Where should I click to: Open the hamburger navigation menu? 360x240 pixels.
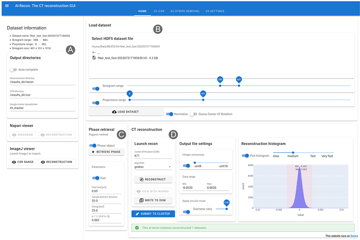pos(7,6)
